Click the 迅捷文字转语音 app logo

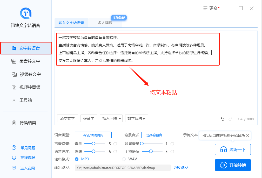click(x=26, y=13)
